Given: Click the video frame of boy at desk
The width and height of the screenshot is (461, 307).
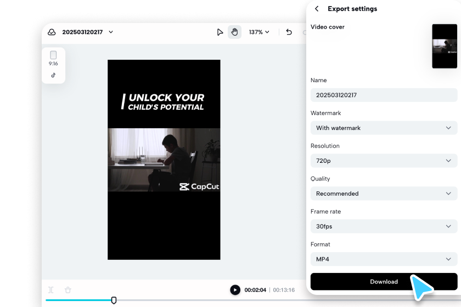Looking at the screenshot, I should (164, 160).
